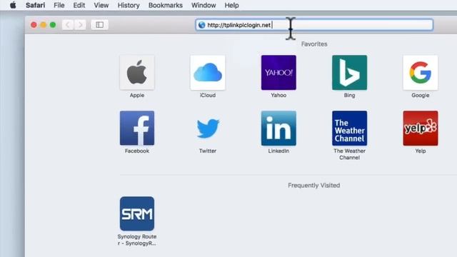Open the Twitter favorite tile
Viewport: 457px width, 257px height.
[208, 128]
